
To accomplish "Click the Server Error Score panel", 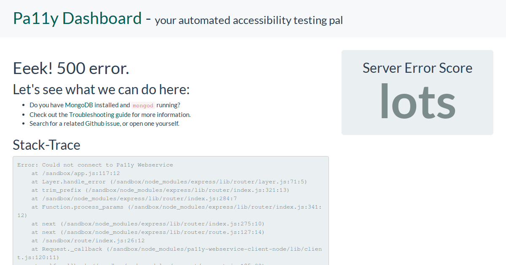I will click(417, 93).
